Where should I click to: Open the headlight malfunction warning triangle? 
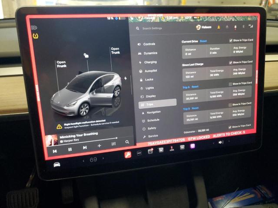[59, 127]
